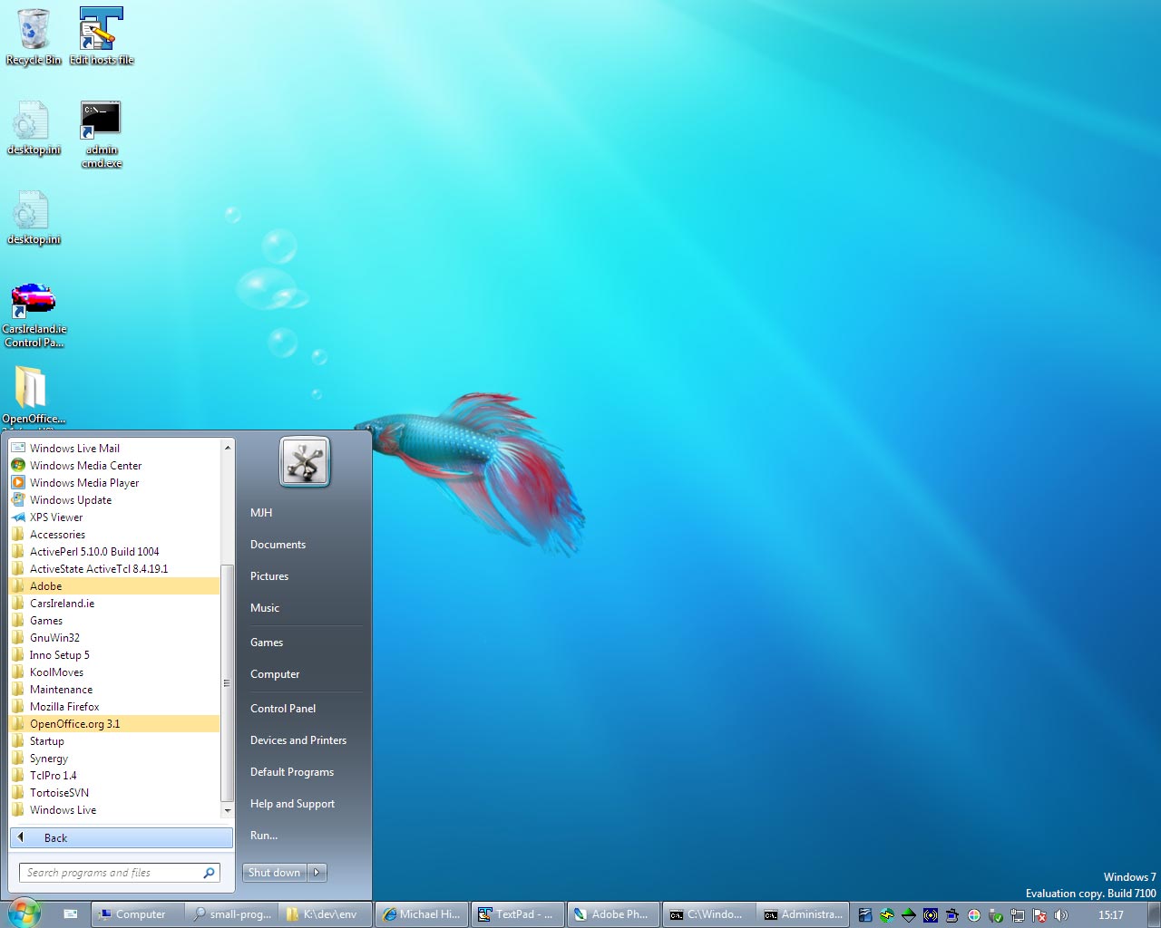Screen dimensions: 1161x928
Task: Click the Search programs and files box
Action: coord(120,873)
